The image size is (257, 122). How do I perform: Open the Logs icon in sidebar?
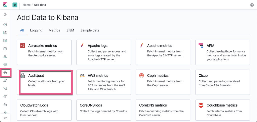[5, 81]
